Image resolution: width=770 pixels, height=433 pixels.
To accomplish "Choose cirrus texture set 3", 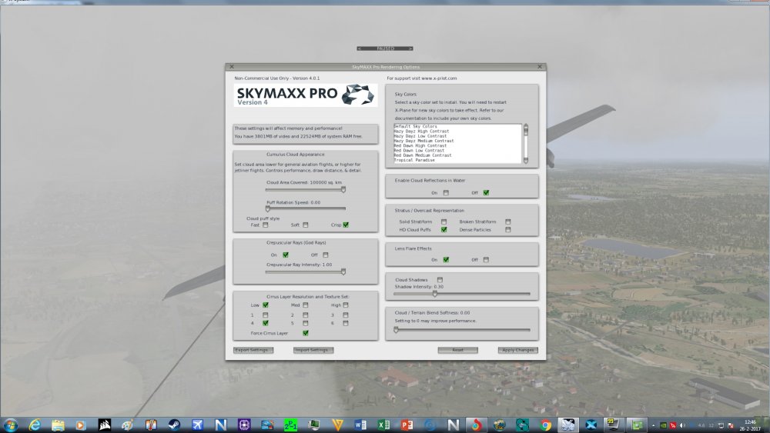I will click(346, 315).
